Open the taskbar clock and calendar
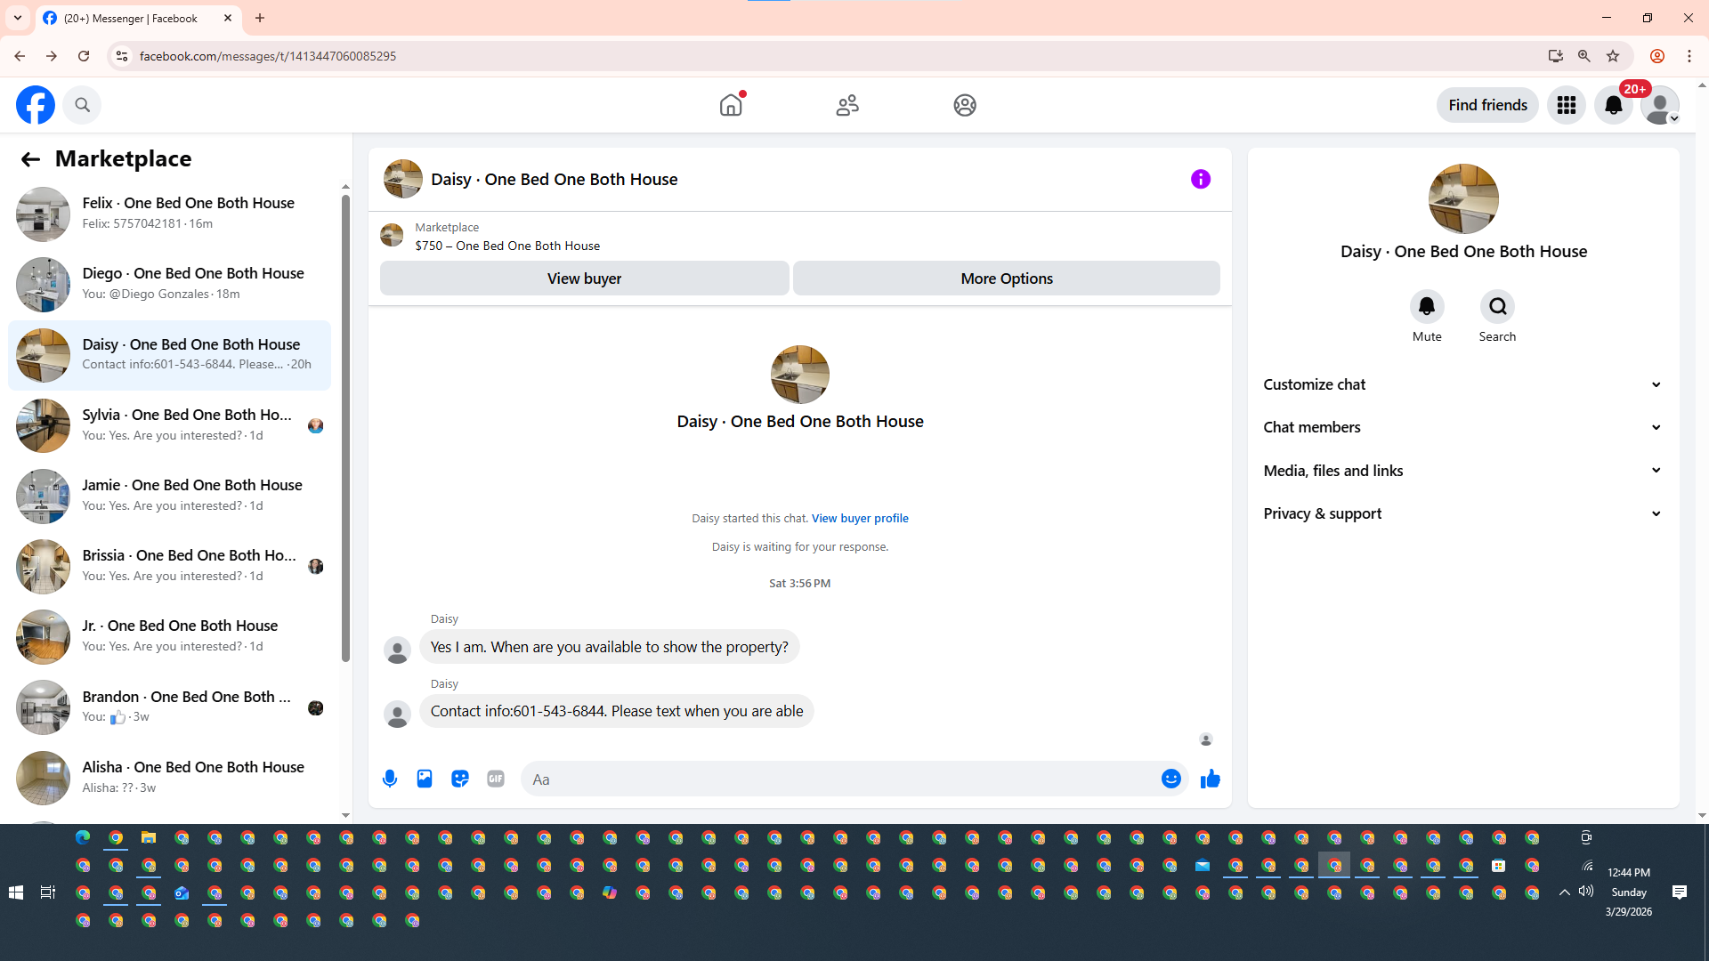This screenshot has width=1709, height=961. (x=1629, y=892)
